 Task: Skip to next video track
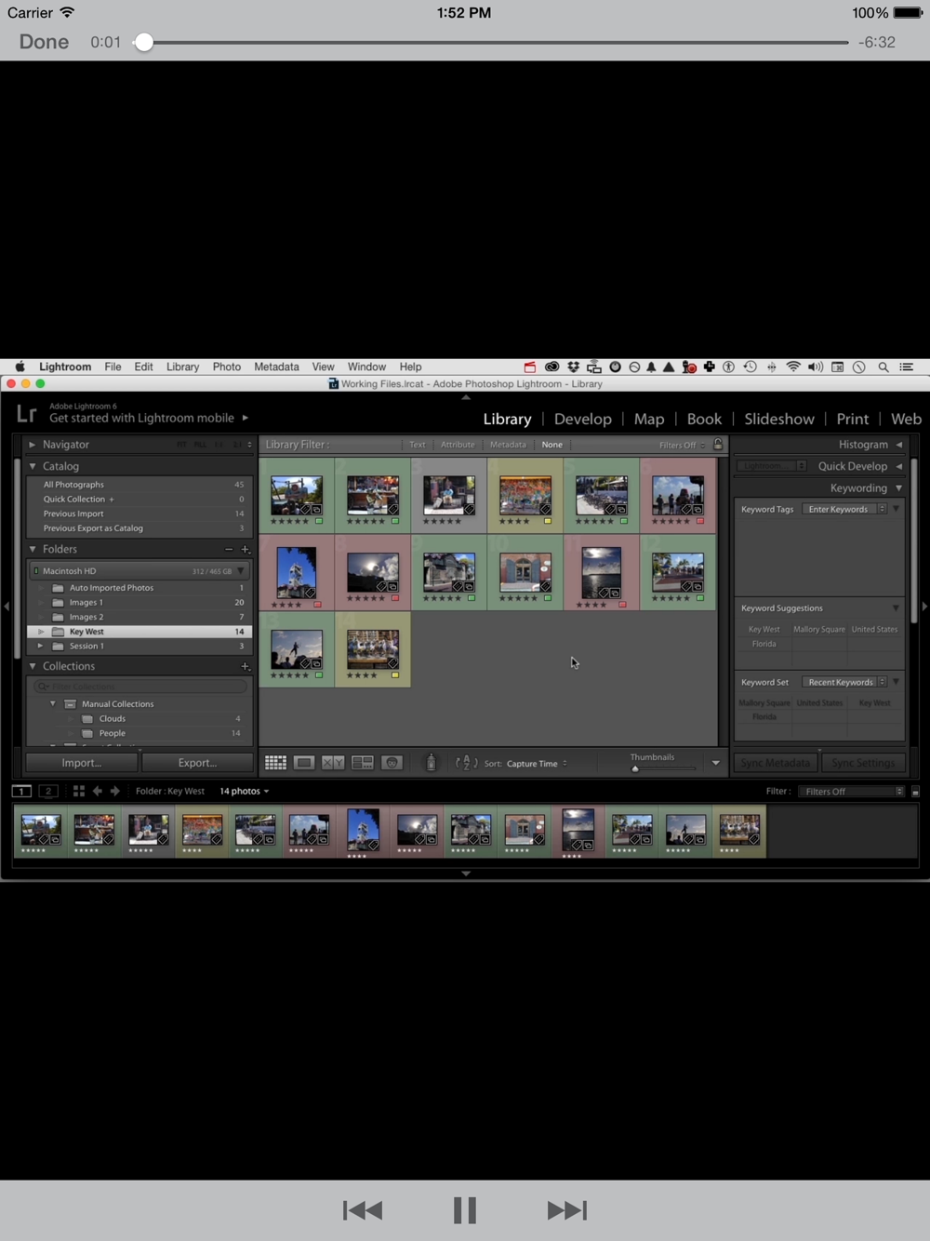[567, 1210]
